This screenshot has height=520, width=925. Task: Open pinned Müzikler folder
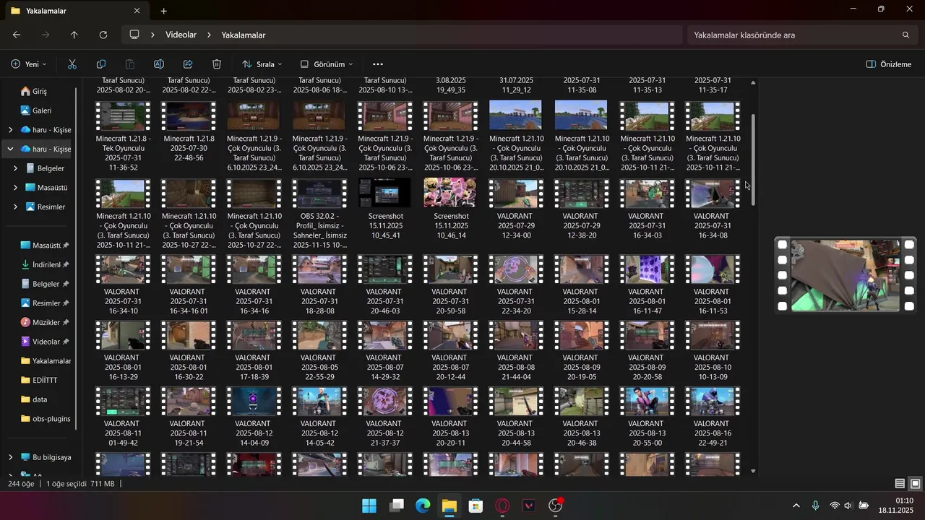(x=46, y=322)
